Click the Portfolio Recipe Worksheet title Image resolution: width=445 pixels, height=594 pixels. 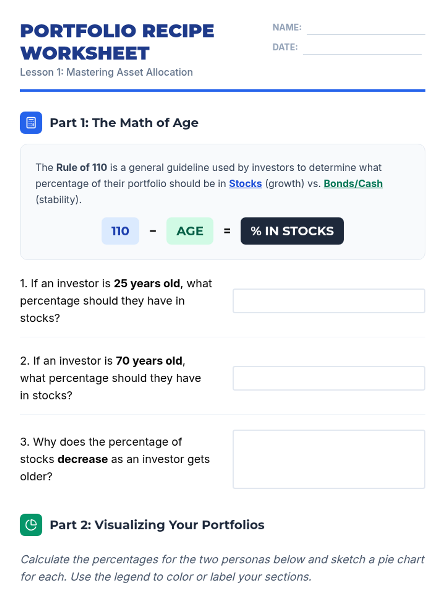click(x=117, y=42)
